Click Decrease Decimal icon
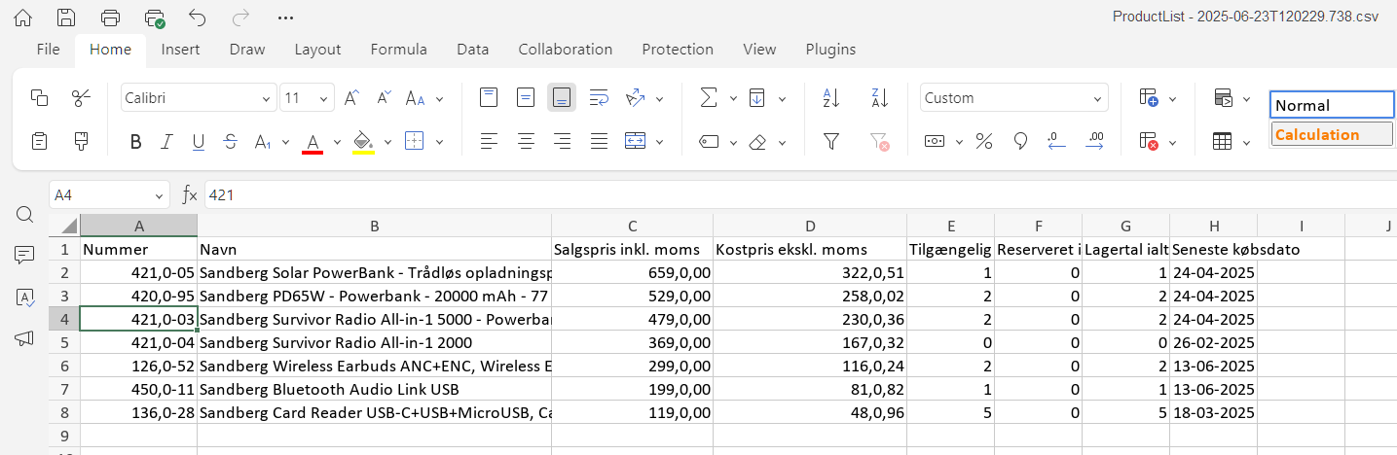Viewport: 1397px width, 455px height. click(1057, 142)
